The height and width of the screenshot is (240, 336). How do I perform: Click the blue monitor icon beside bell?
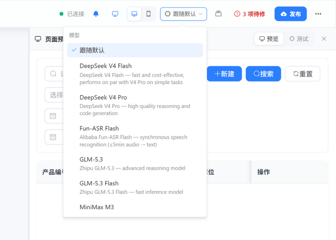(115, 14)
